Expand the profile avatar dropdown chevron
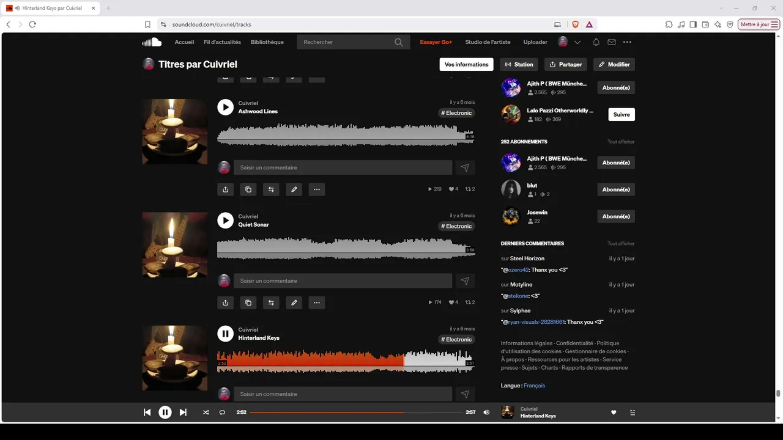The height and width of the screenshot is (440, 783). [x=577, y=42]
